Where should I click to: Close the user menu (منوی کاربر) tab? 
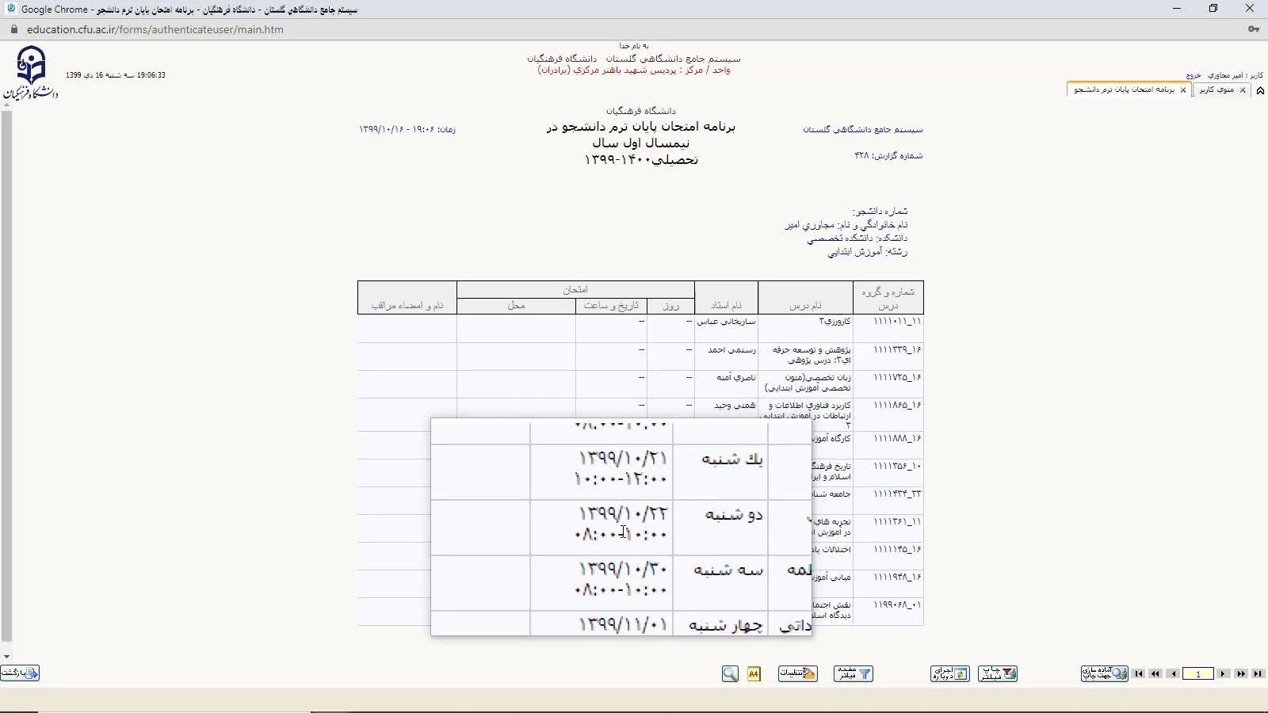[1243, 90]
